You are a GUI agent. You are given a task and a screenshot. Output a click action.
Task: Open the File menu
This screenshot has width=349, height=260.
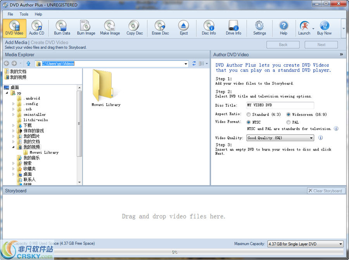pyautogui.click(x=10, y=14)
